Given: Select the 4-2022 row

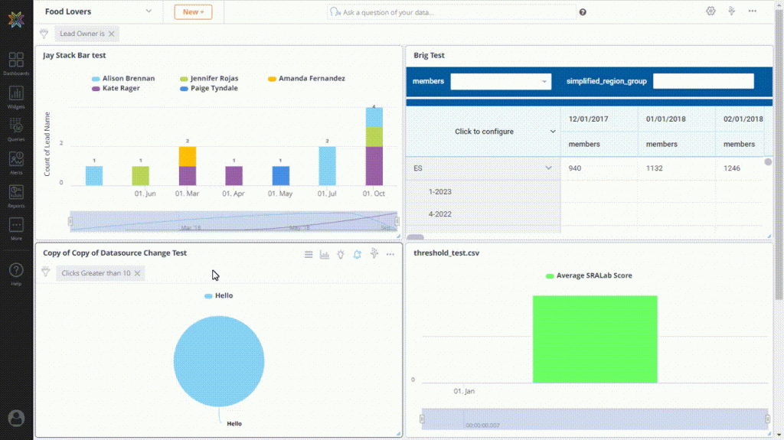Looking at the screenshot, I should click(x=484, y=214).
